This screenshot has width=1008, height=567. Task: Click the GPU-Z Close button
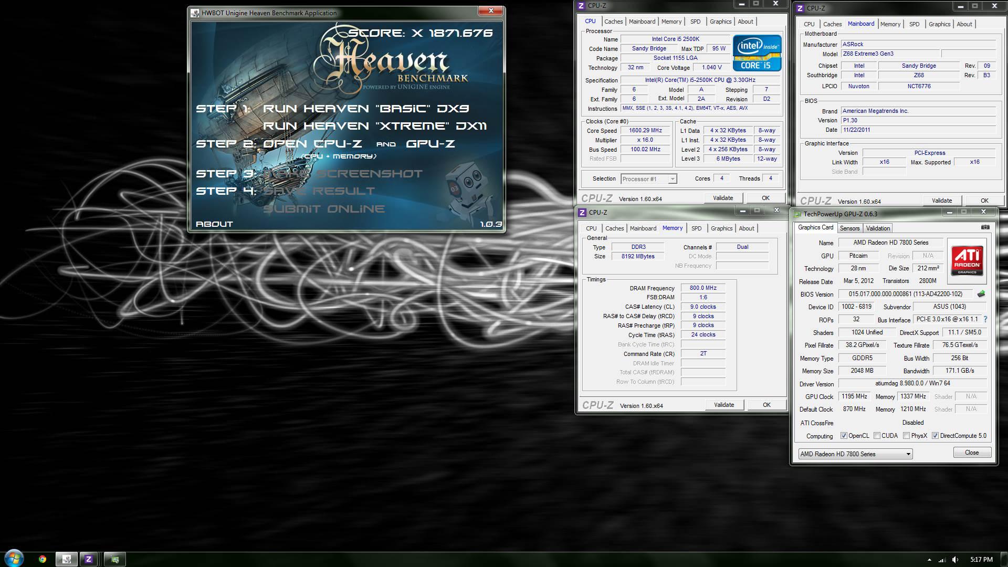point(972,453)
